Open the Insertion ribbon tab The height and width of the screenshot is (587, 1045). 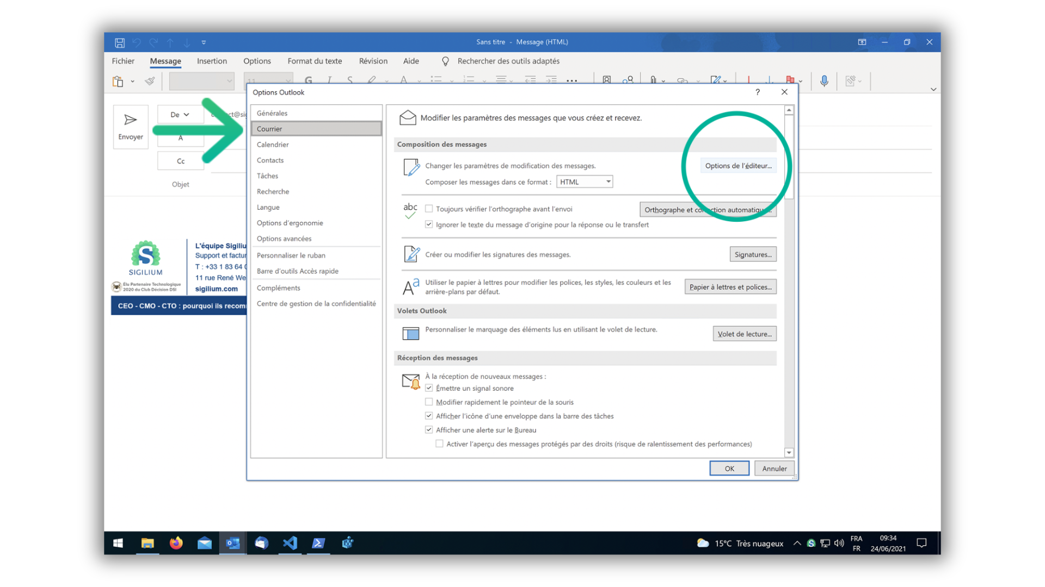point(212,61)
